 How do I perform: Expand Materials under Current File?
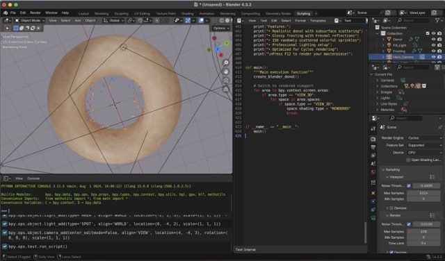coord(378,110)
